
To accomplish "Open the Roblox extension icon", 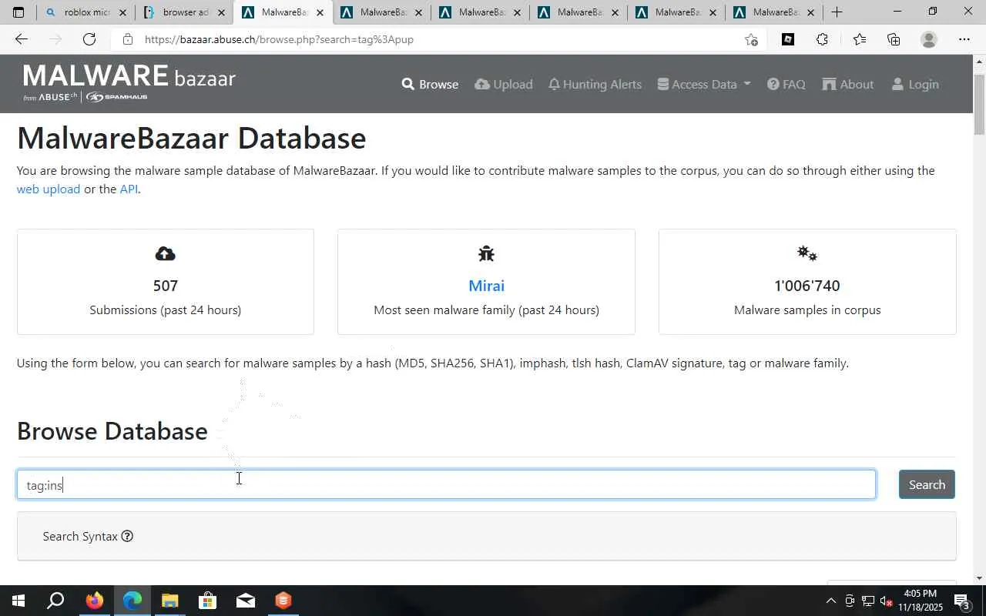I will pyautogui.click(x=788, y=39).
